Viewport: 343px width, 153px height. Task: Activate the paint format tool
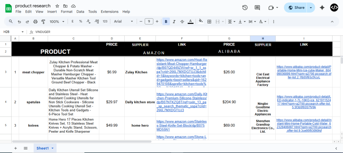(x=43, y=21)
